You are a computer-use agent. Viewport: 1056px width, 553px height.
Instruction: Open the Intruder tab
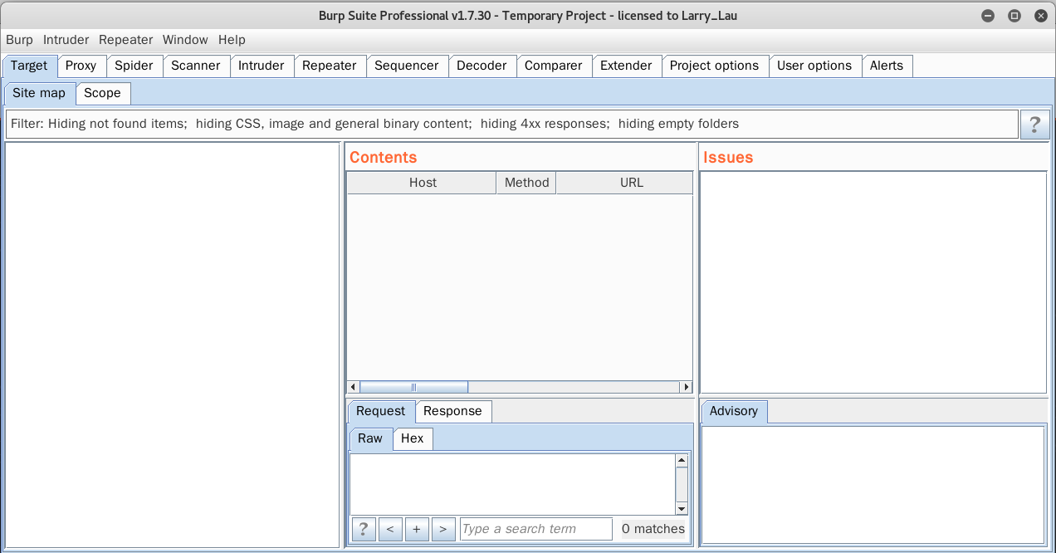[262, 66]
